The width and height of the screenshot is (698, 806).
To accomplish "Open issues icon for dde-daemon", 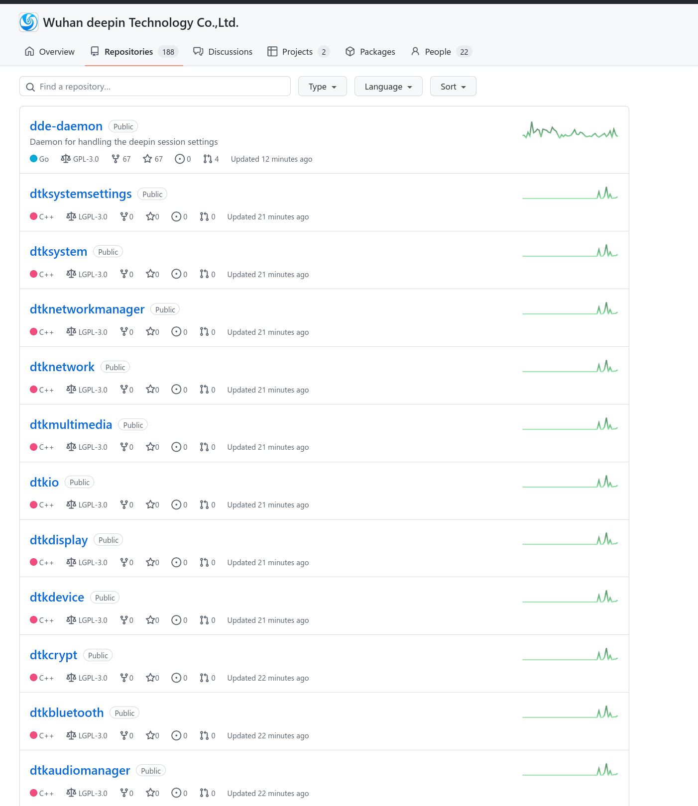I will pos(180,159).
